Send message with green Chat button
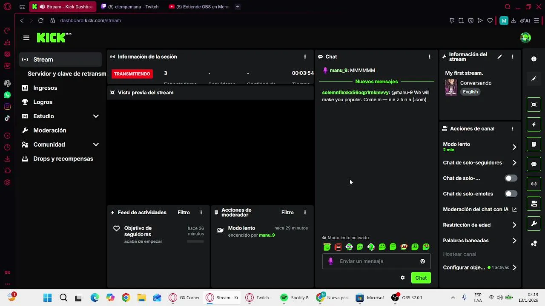Screen dimensions: 545x306 tap(421, 278)
